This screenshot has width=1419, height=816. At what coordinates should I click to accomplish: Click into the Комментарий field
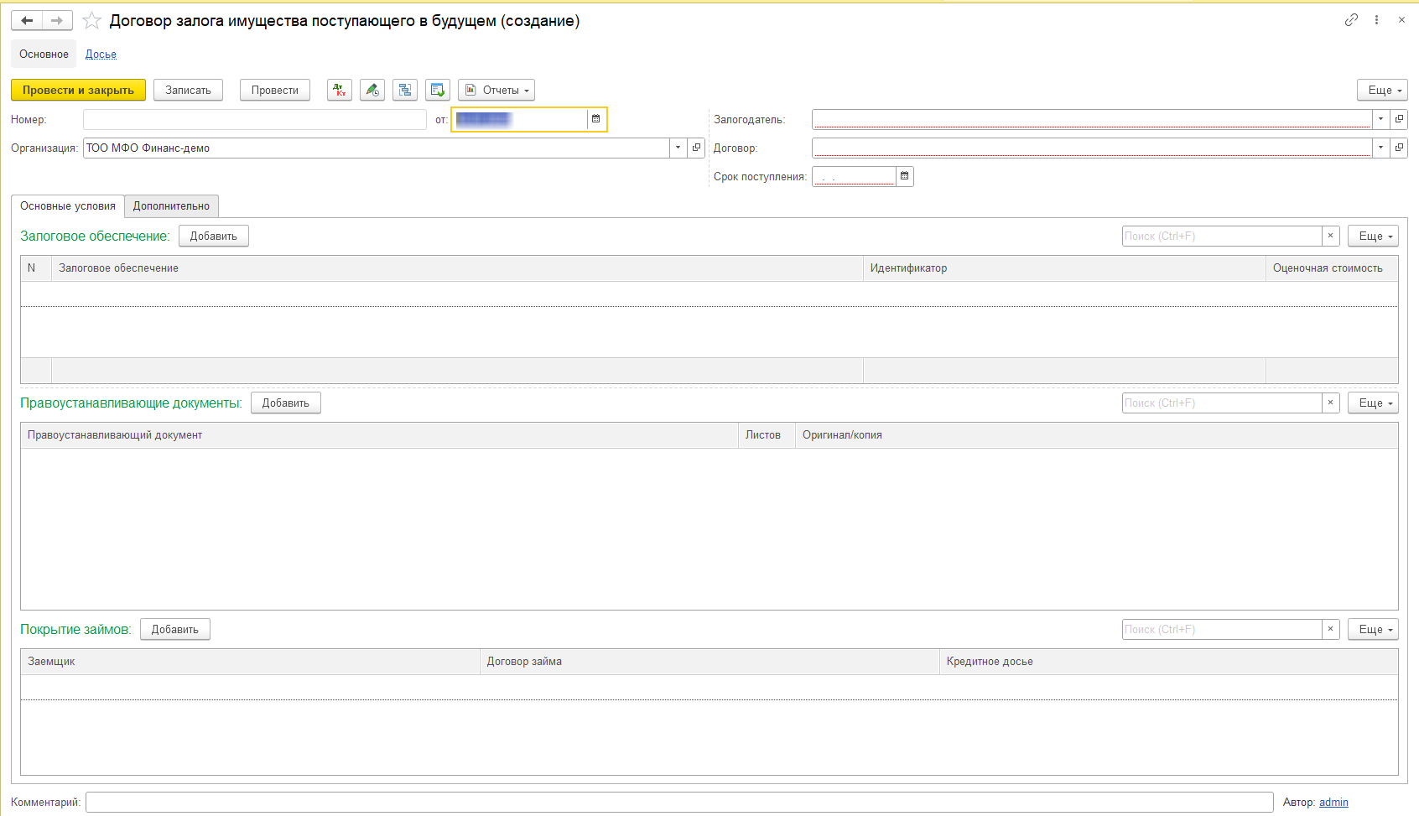coord(679,802)
